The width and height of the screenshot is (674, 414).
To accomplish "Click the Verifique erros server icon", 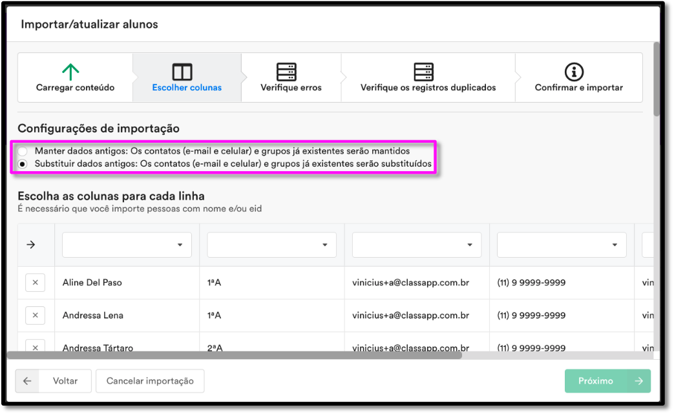I will point(286,71).
